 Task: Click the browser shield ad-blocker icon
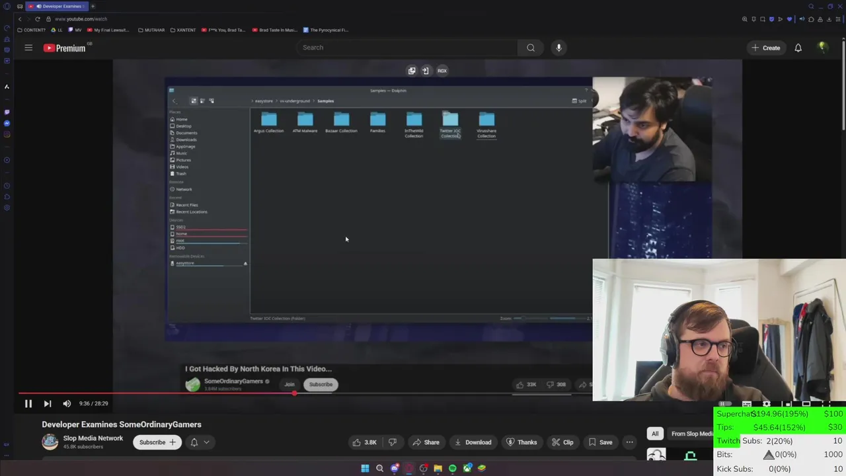tap(771, 19)
